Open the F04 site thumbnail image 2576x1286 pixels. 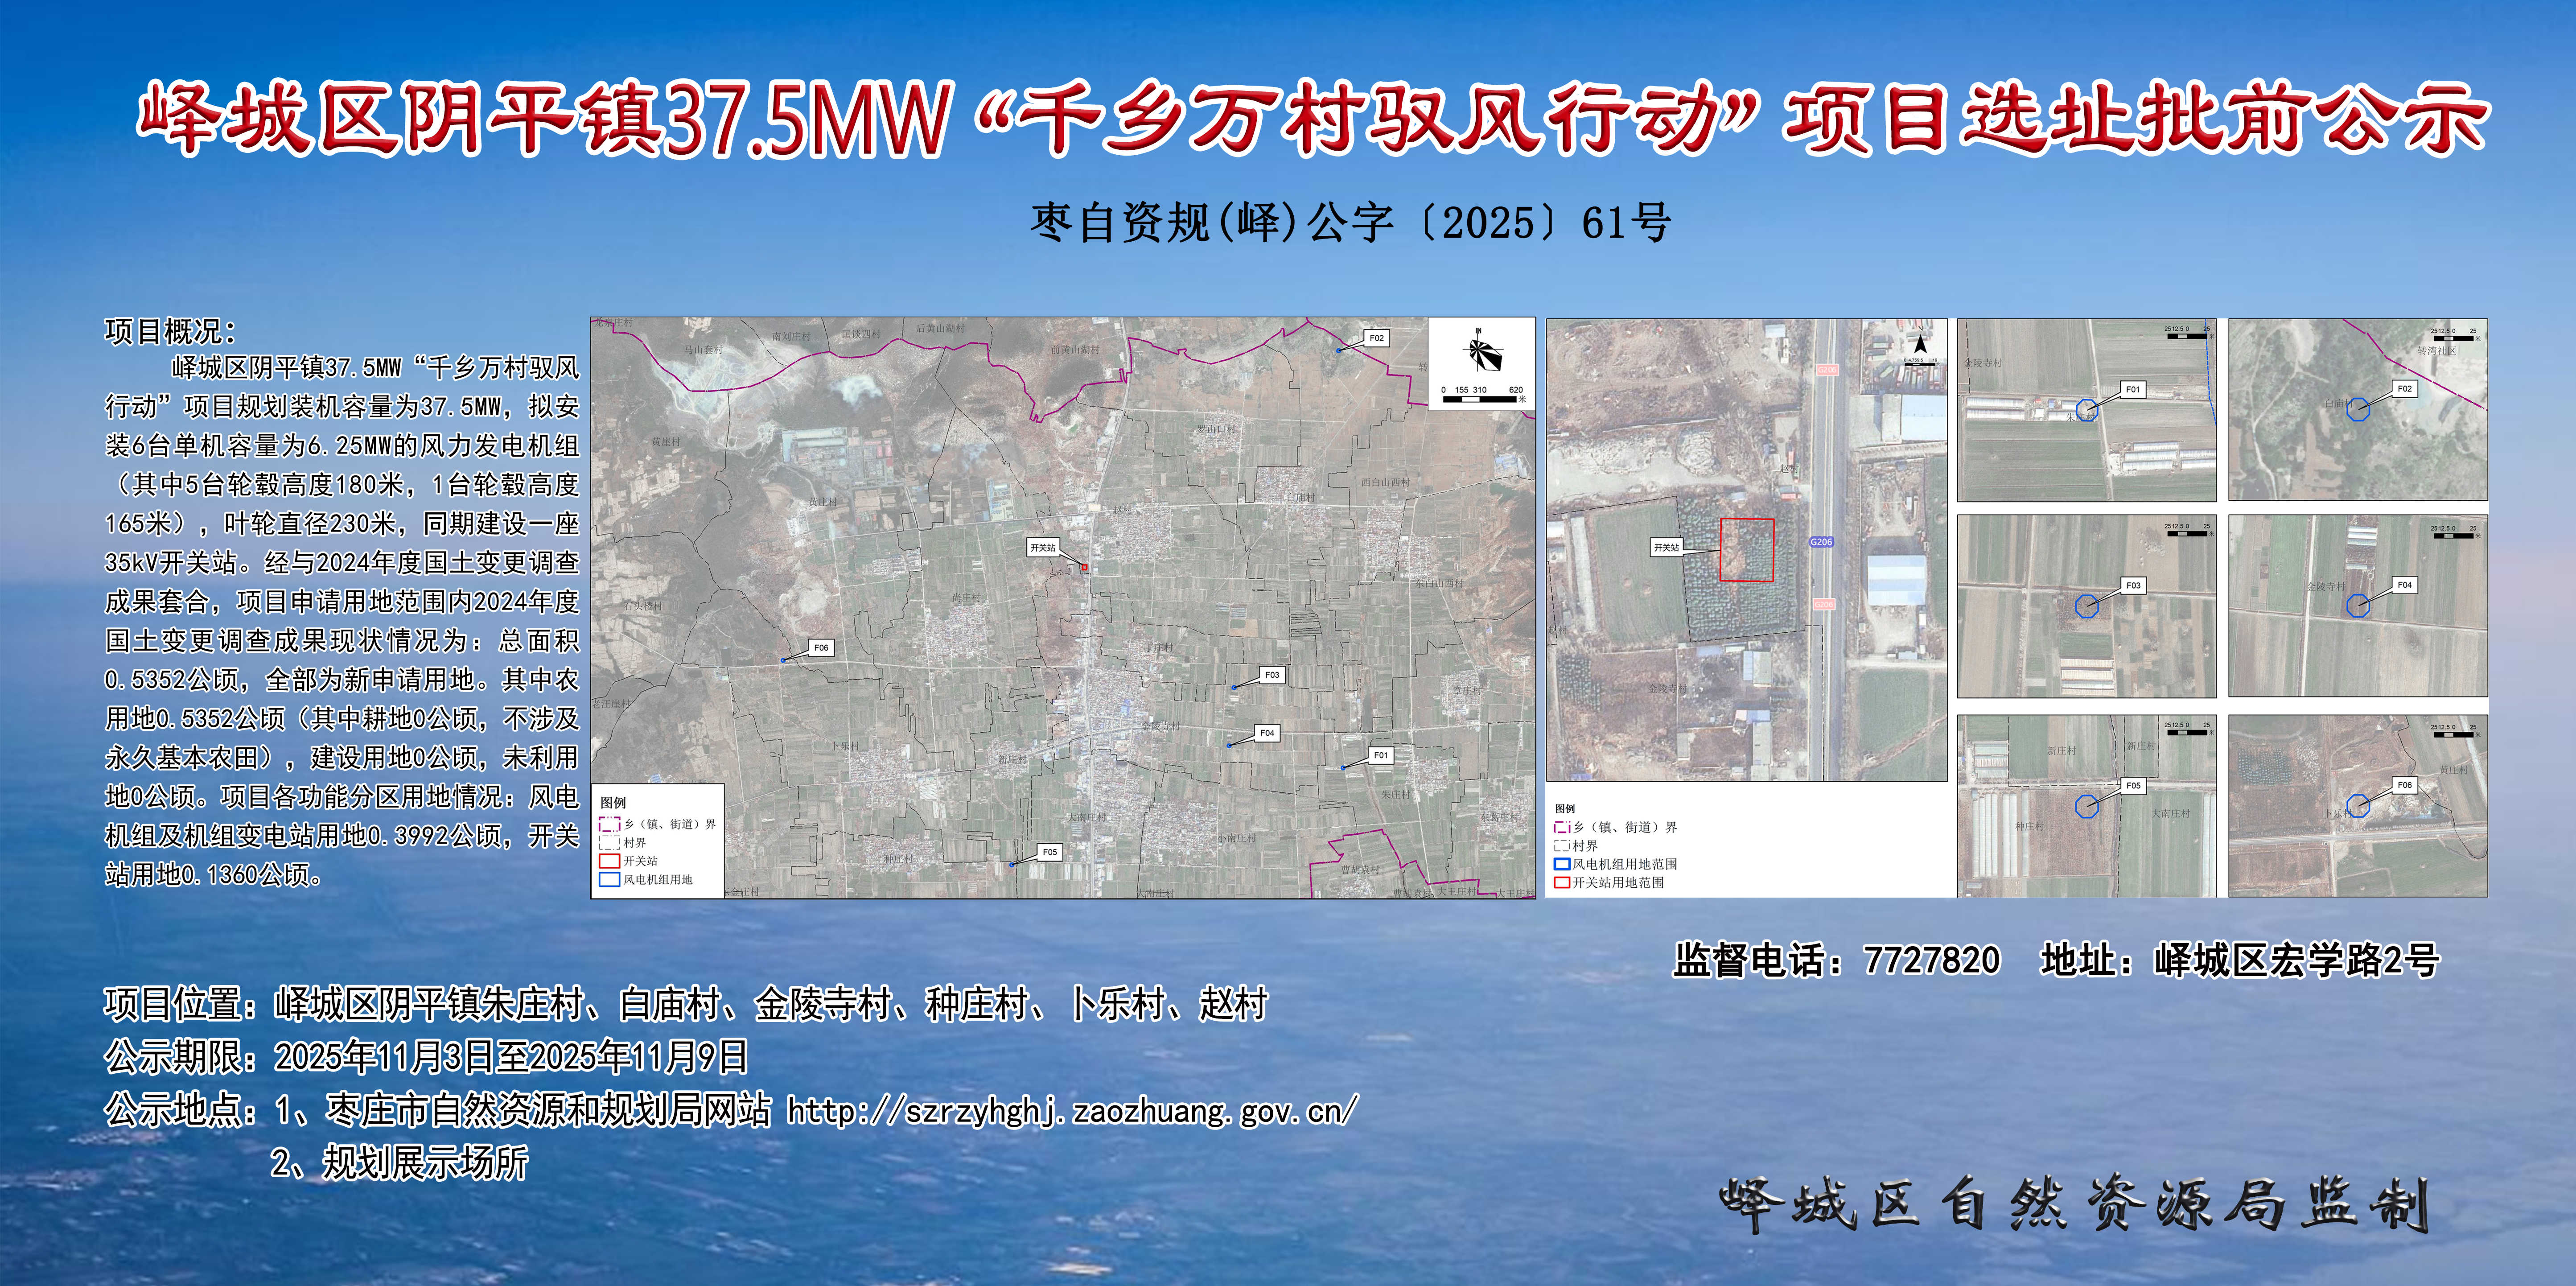pos(2357,606)
